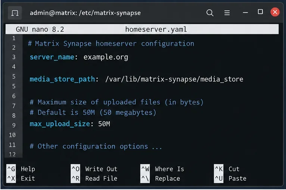Click the '/var/lib/matrix-synapse/media_store' path value
Viewport: 286px width, 190px height.
(174, 79)
